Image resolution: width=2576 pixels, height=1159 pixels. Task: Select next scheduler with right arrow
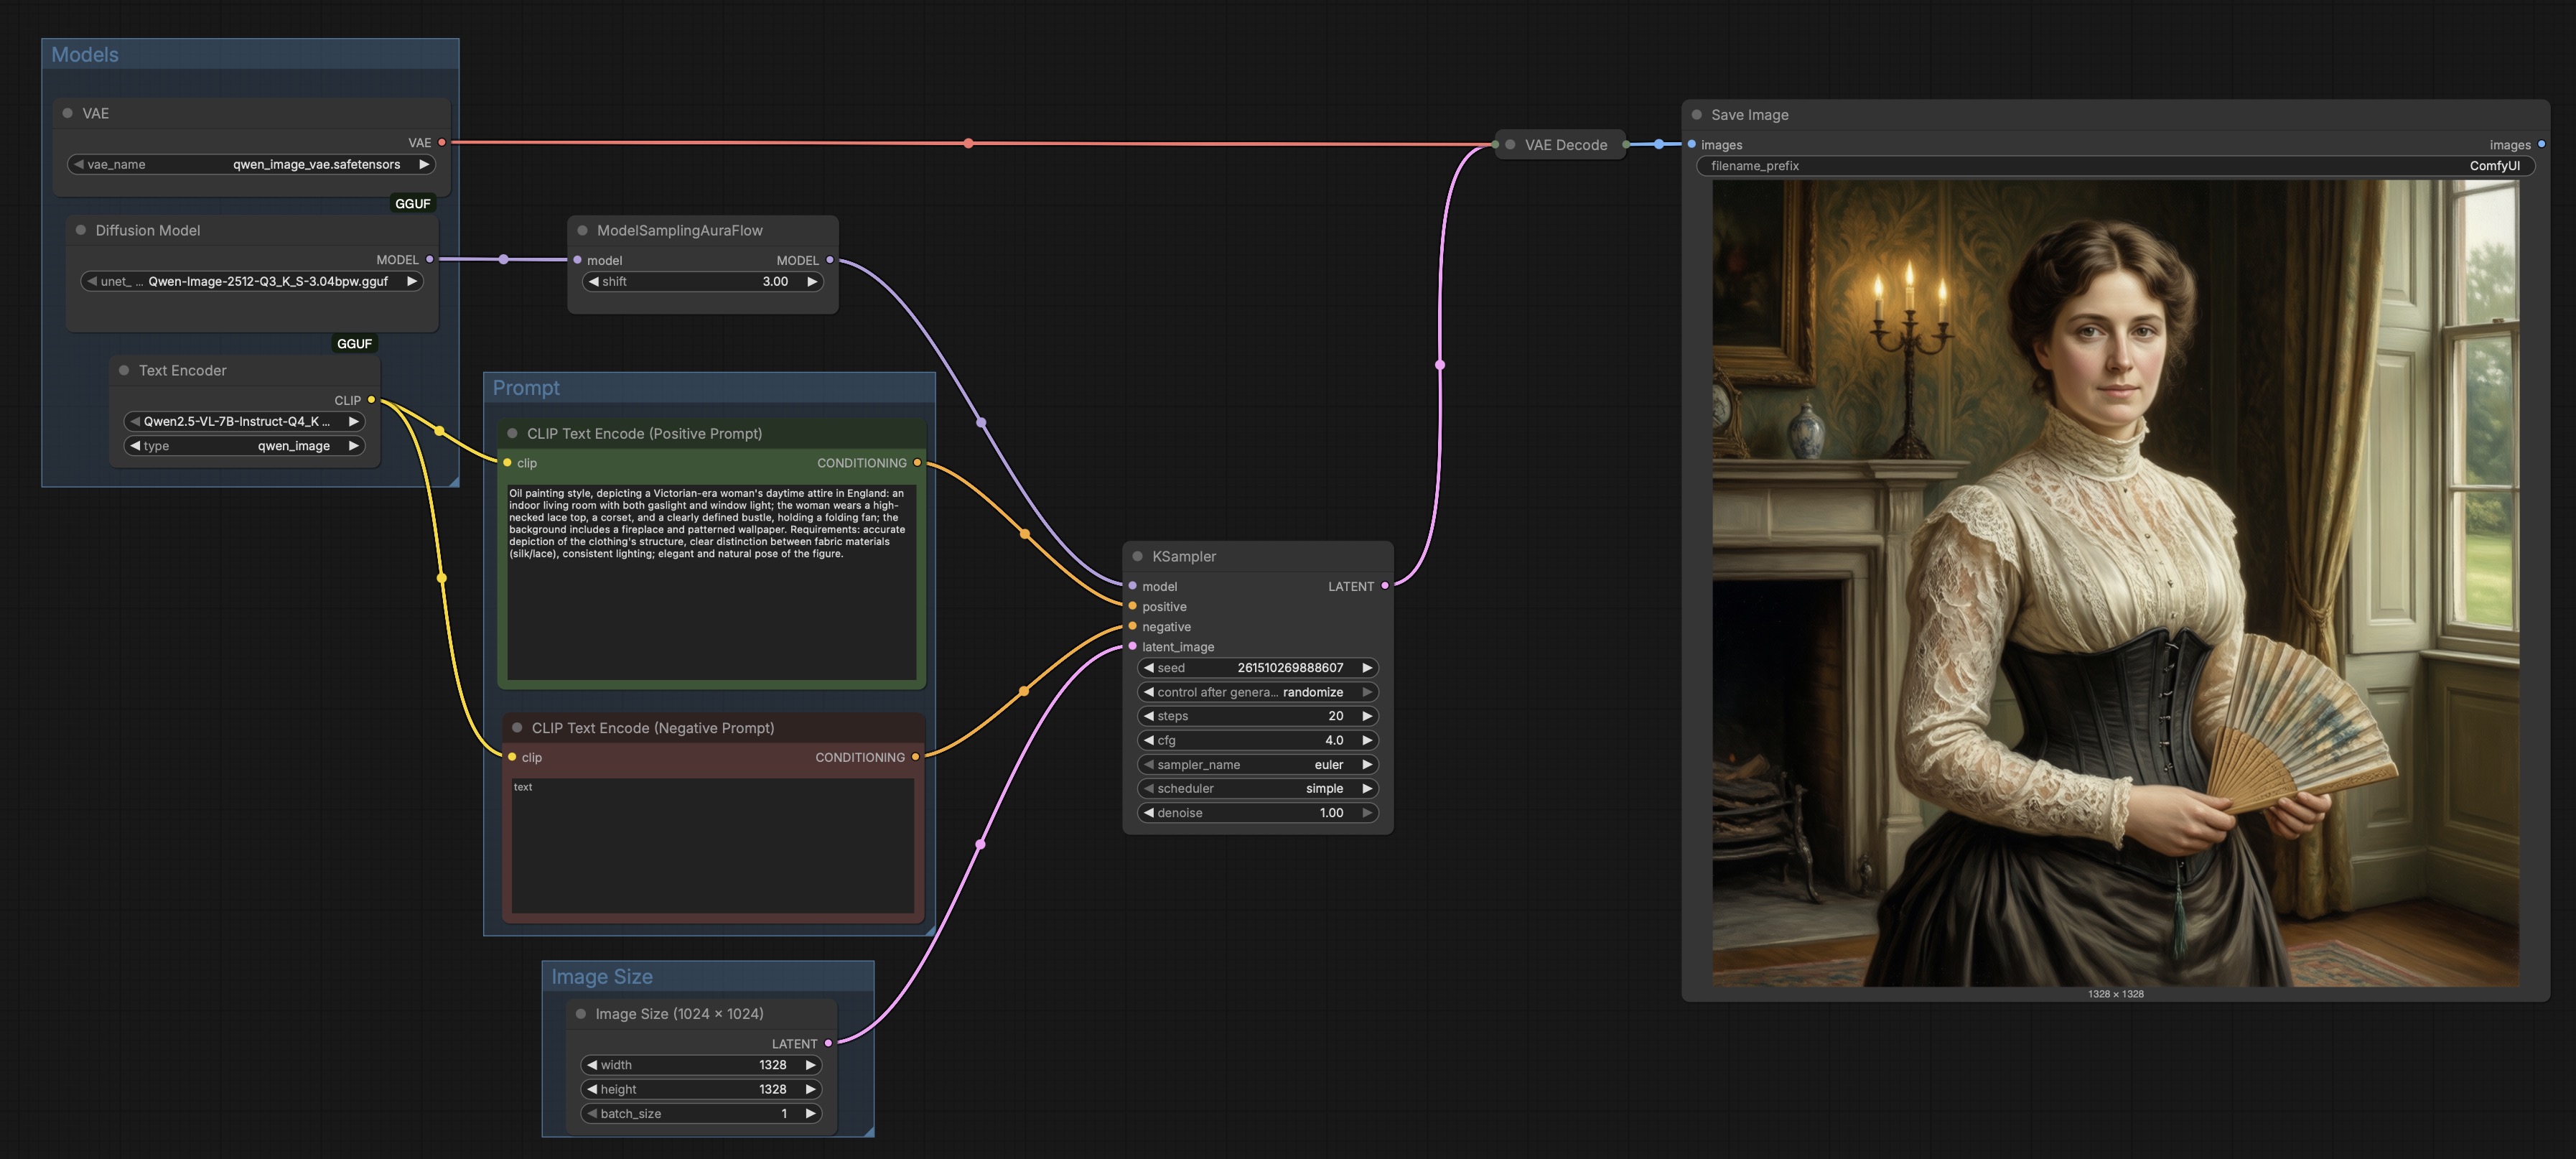[x=1367, y=788]
